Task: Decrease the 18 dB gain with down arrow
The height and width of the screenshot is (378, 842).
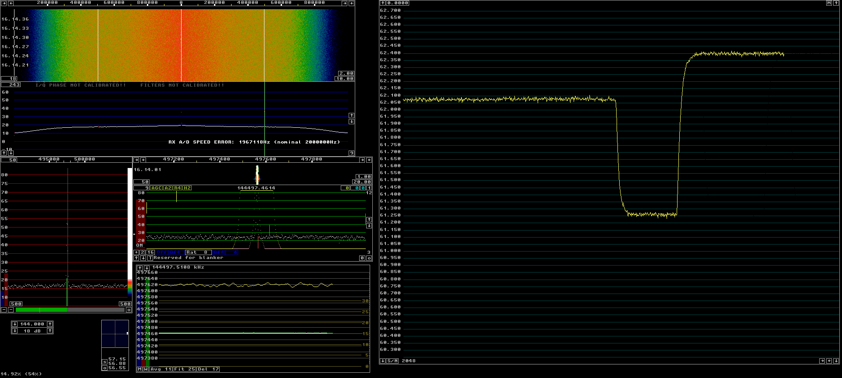Action: click(15, 331)
